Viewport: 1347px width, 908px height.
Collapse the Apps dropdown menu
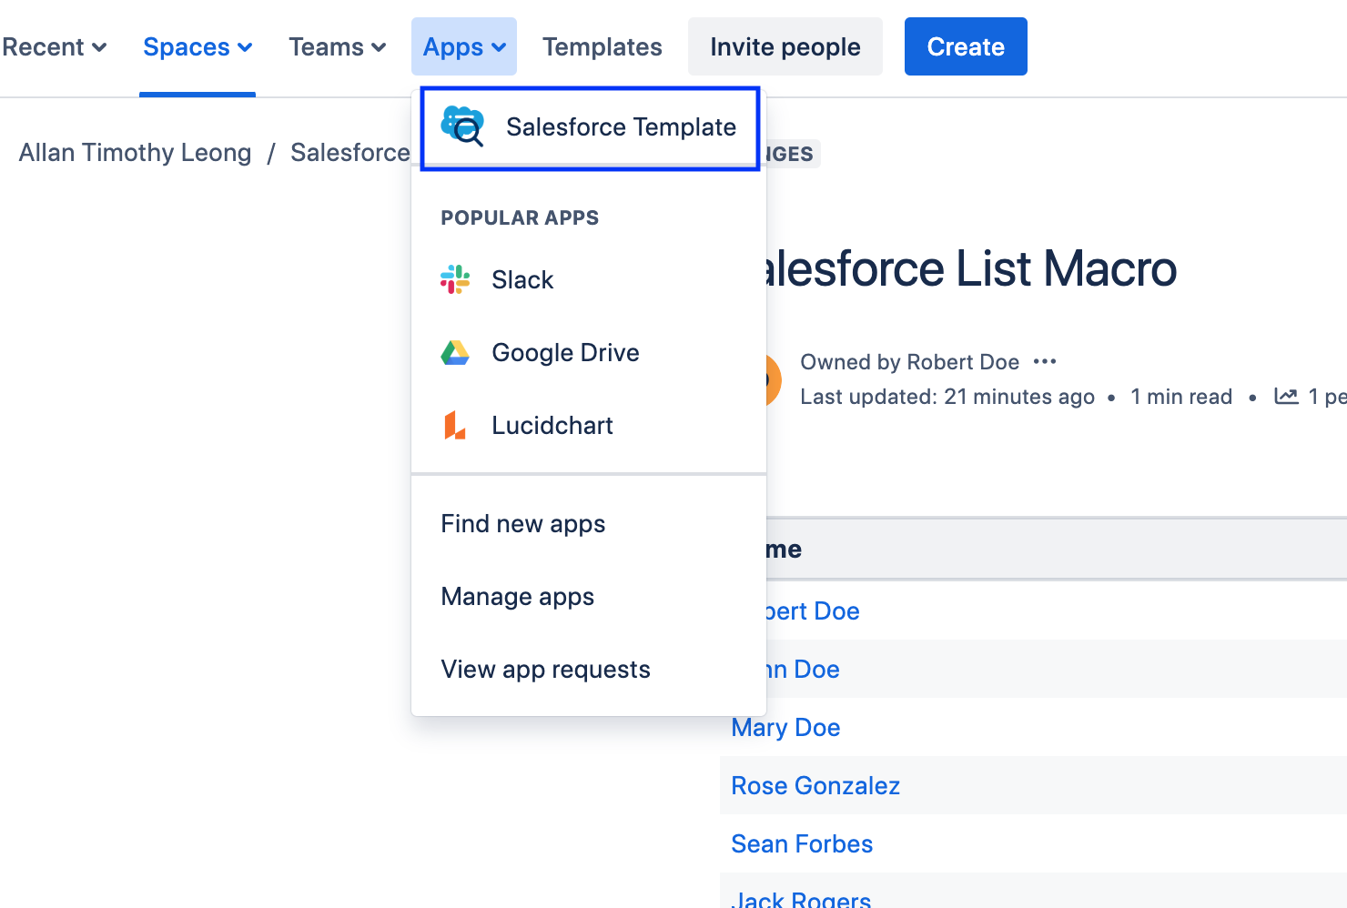[x=464, y=47]
